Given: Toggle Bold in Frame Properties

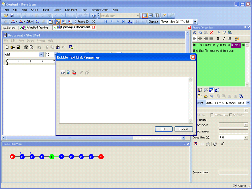Looking at the screenshot, I should click(218, 39).
